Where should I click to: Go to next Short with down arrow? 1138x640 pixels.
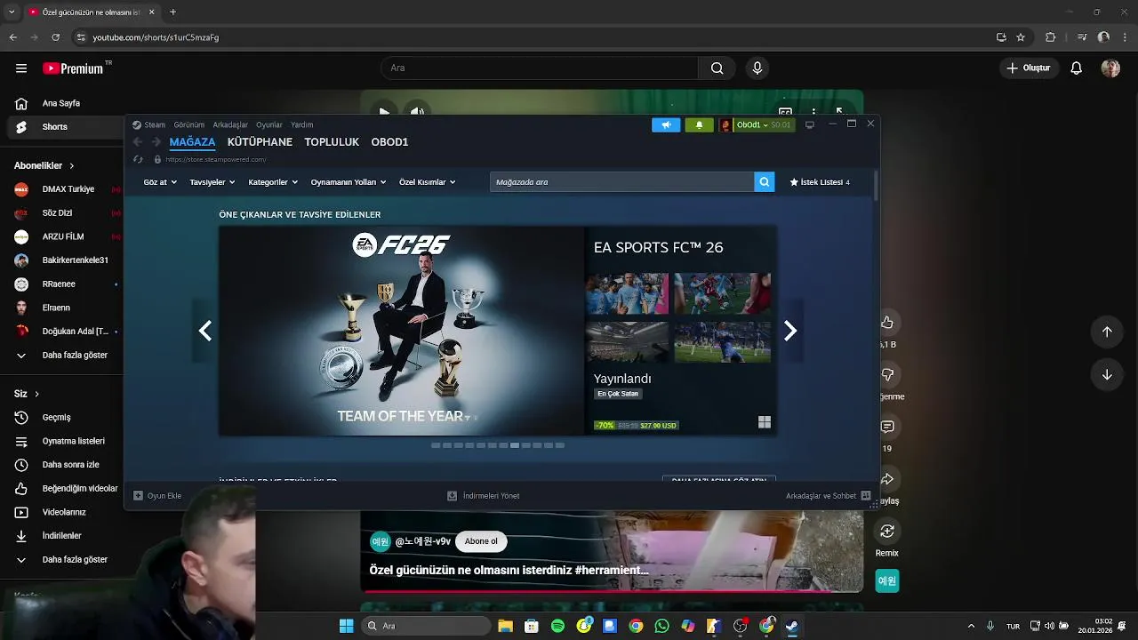tap(1107, 375)
